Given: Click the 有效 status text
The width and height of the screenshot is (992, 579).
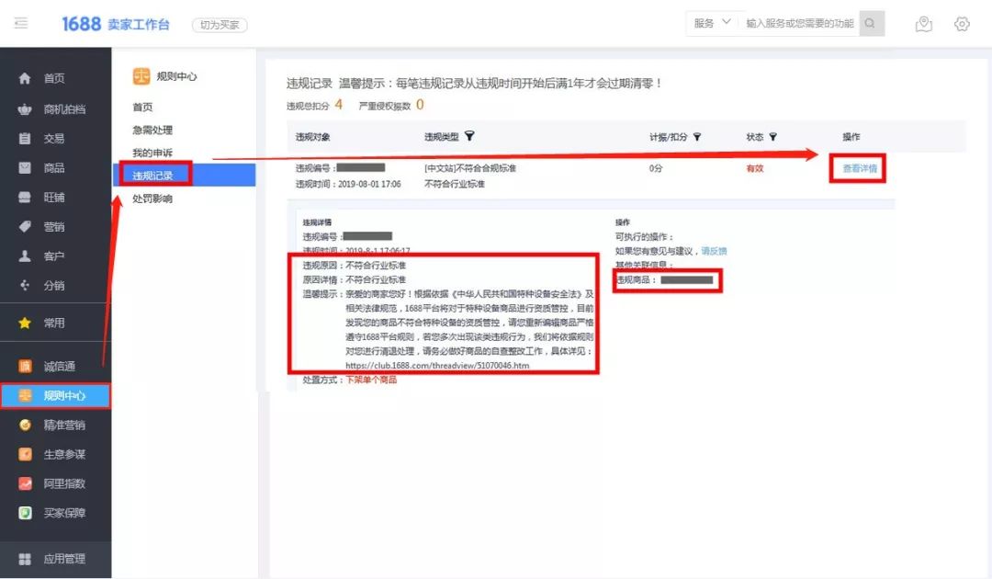Looking at the screenshot, I should tap(755, 168).
